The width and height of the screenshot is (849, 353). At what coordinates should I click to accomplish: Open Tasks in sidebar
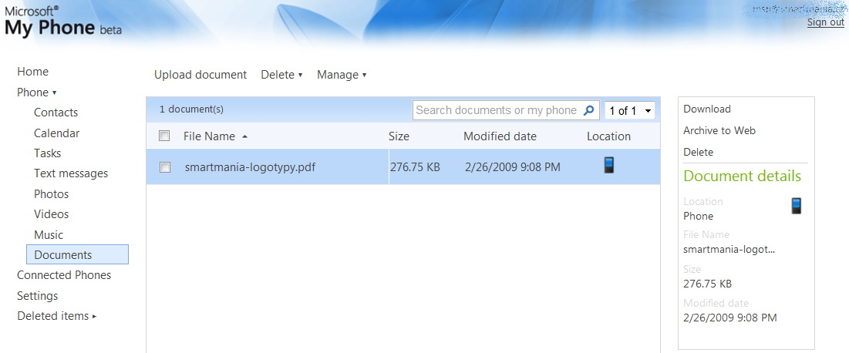tap(47, 153)
